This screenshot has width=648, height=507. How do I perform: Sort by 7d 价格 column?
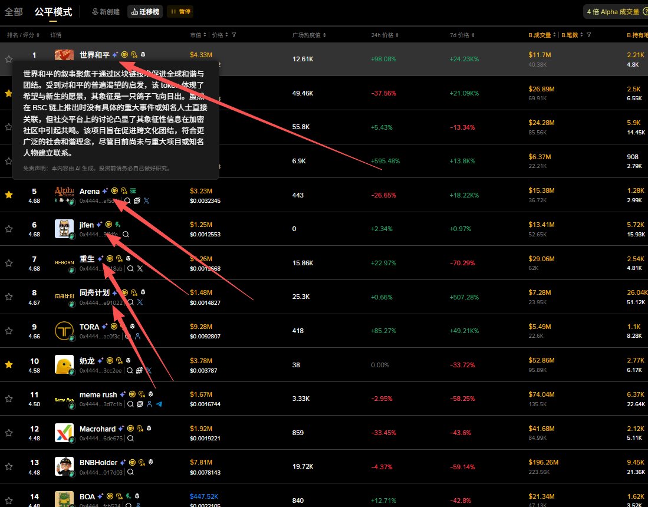[462, 35]
